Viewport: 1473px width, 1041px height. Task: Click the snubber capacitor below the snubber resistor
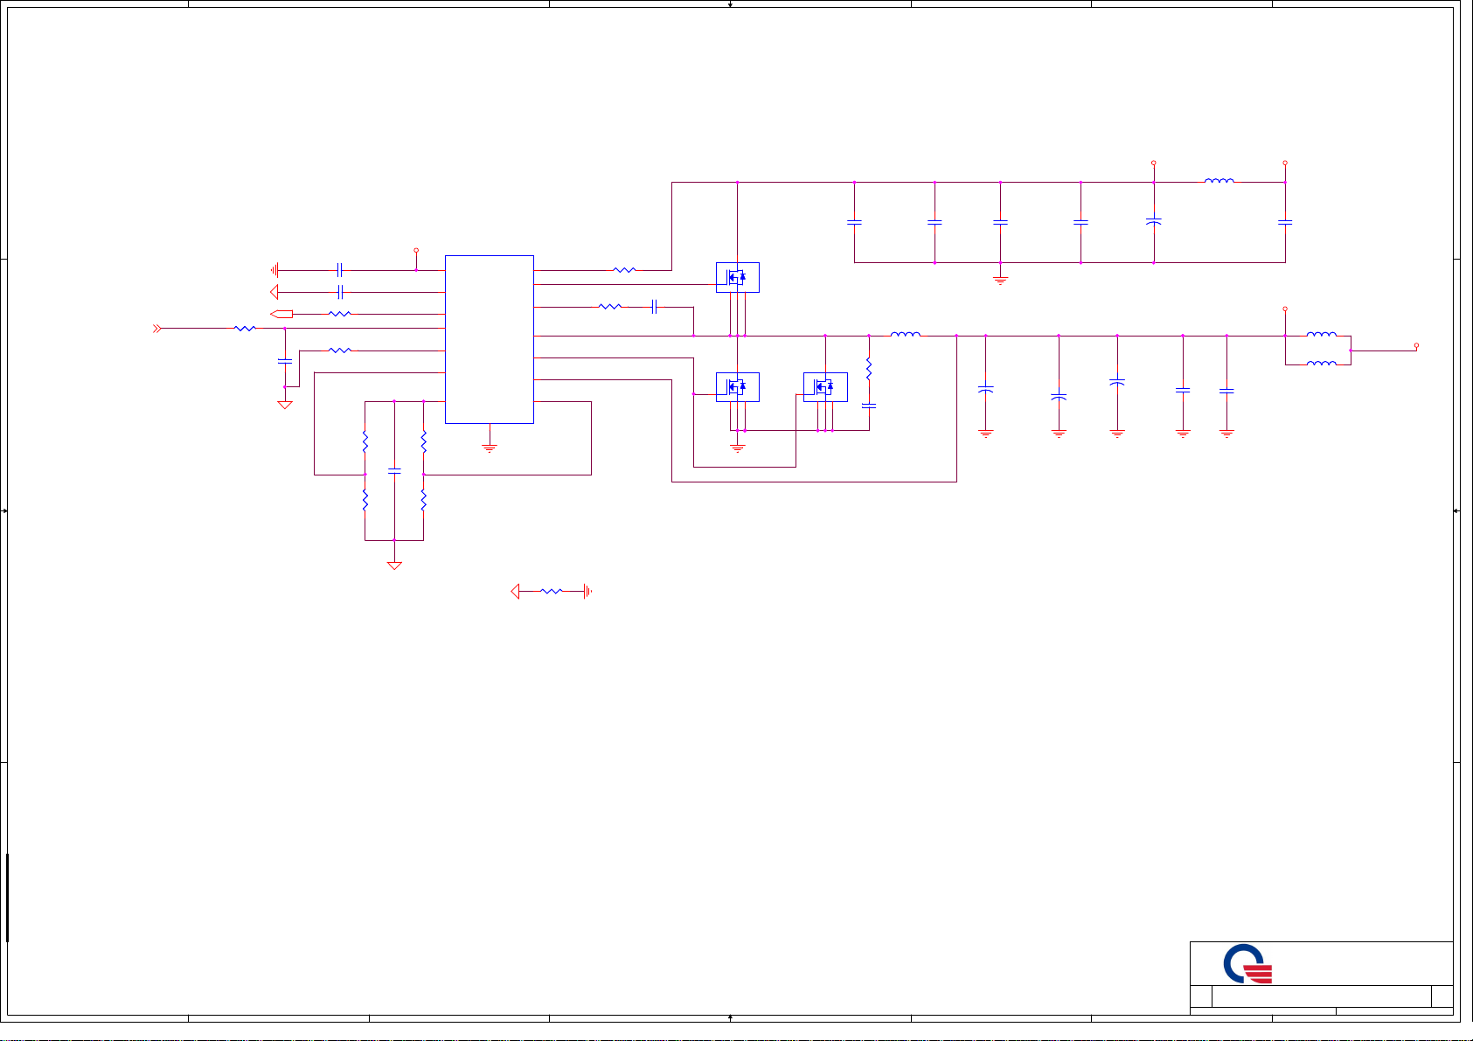pyautogui.click(x=869, y=406)
